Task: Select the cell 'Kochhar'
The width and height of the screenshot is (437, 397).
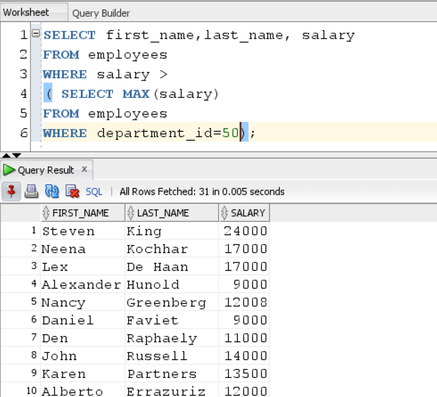Action: (x=172, y=249)
